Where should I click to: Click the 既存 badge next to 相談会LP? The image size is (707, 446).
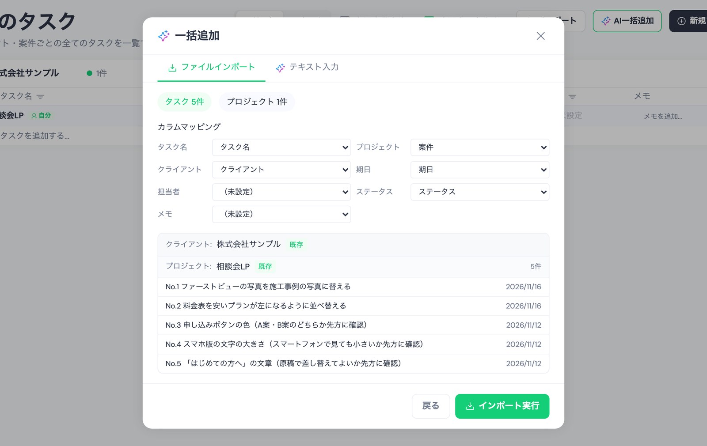pyautogui.click(x=265, y=267)
